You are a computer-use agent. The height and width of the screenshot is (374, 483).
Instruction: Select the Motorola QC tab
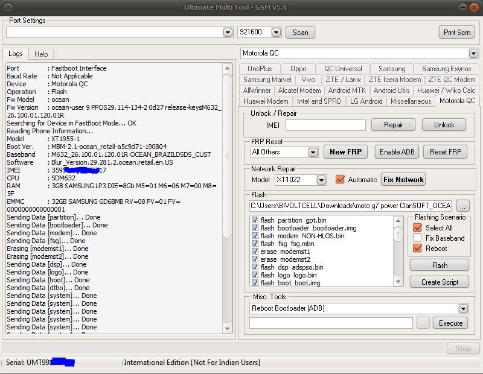(x=457, y=101)
